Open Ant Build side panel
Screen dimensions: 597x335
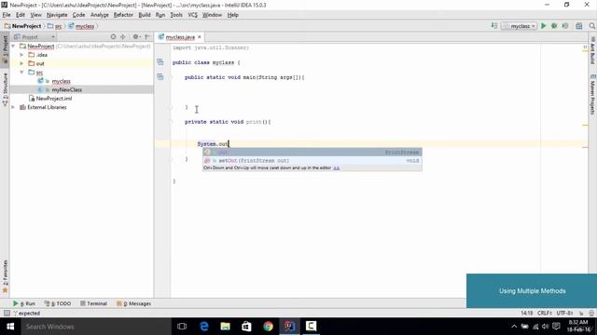[593, 51]
